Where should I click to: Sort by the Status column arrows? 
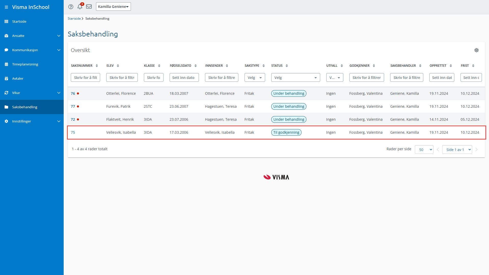(287, 66)
